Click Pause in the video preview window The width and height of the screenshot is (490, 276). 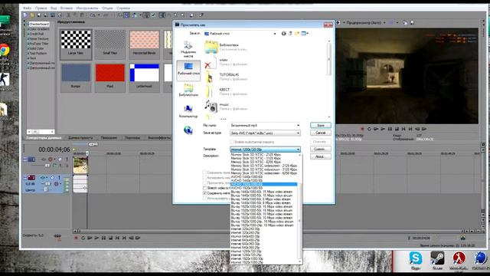pyautogui.click(x=390, y=129)
